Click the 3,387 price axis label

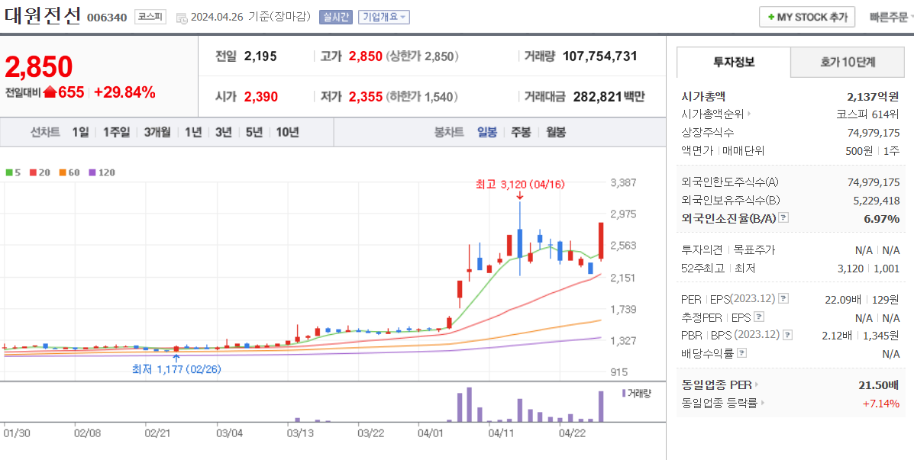pos(622,183)
